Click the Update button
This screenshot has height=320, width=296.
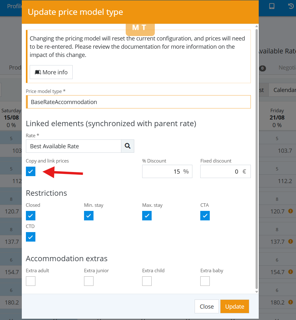coord(235,306)
